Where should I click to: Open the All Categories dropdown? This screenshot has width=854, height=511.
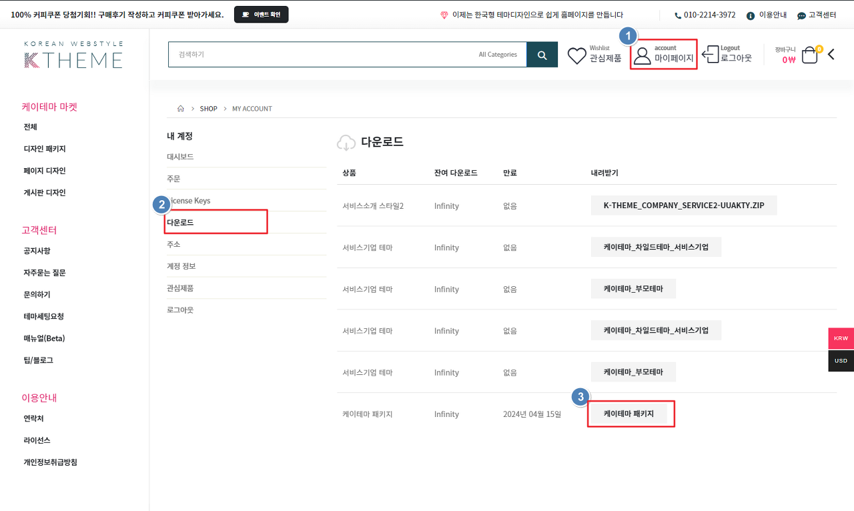pos(498,55)
